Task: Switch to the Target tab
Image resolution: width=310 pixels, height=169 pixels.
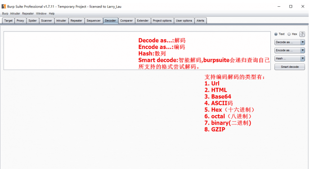Action: (8, 21)
